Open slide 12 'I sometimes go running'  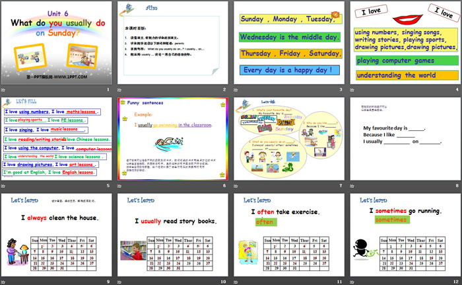point(405,235)
